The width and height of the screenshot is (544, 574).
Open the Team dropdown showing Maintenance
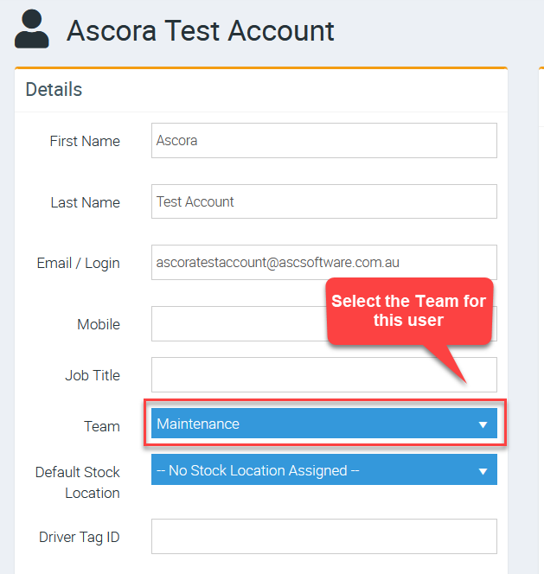click(x=323, y=424)
